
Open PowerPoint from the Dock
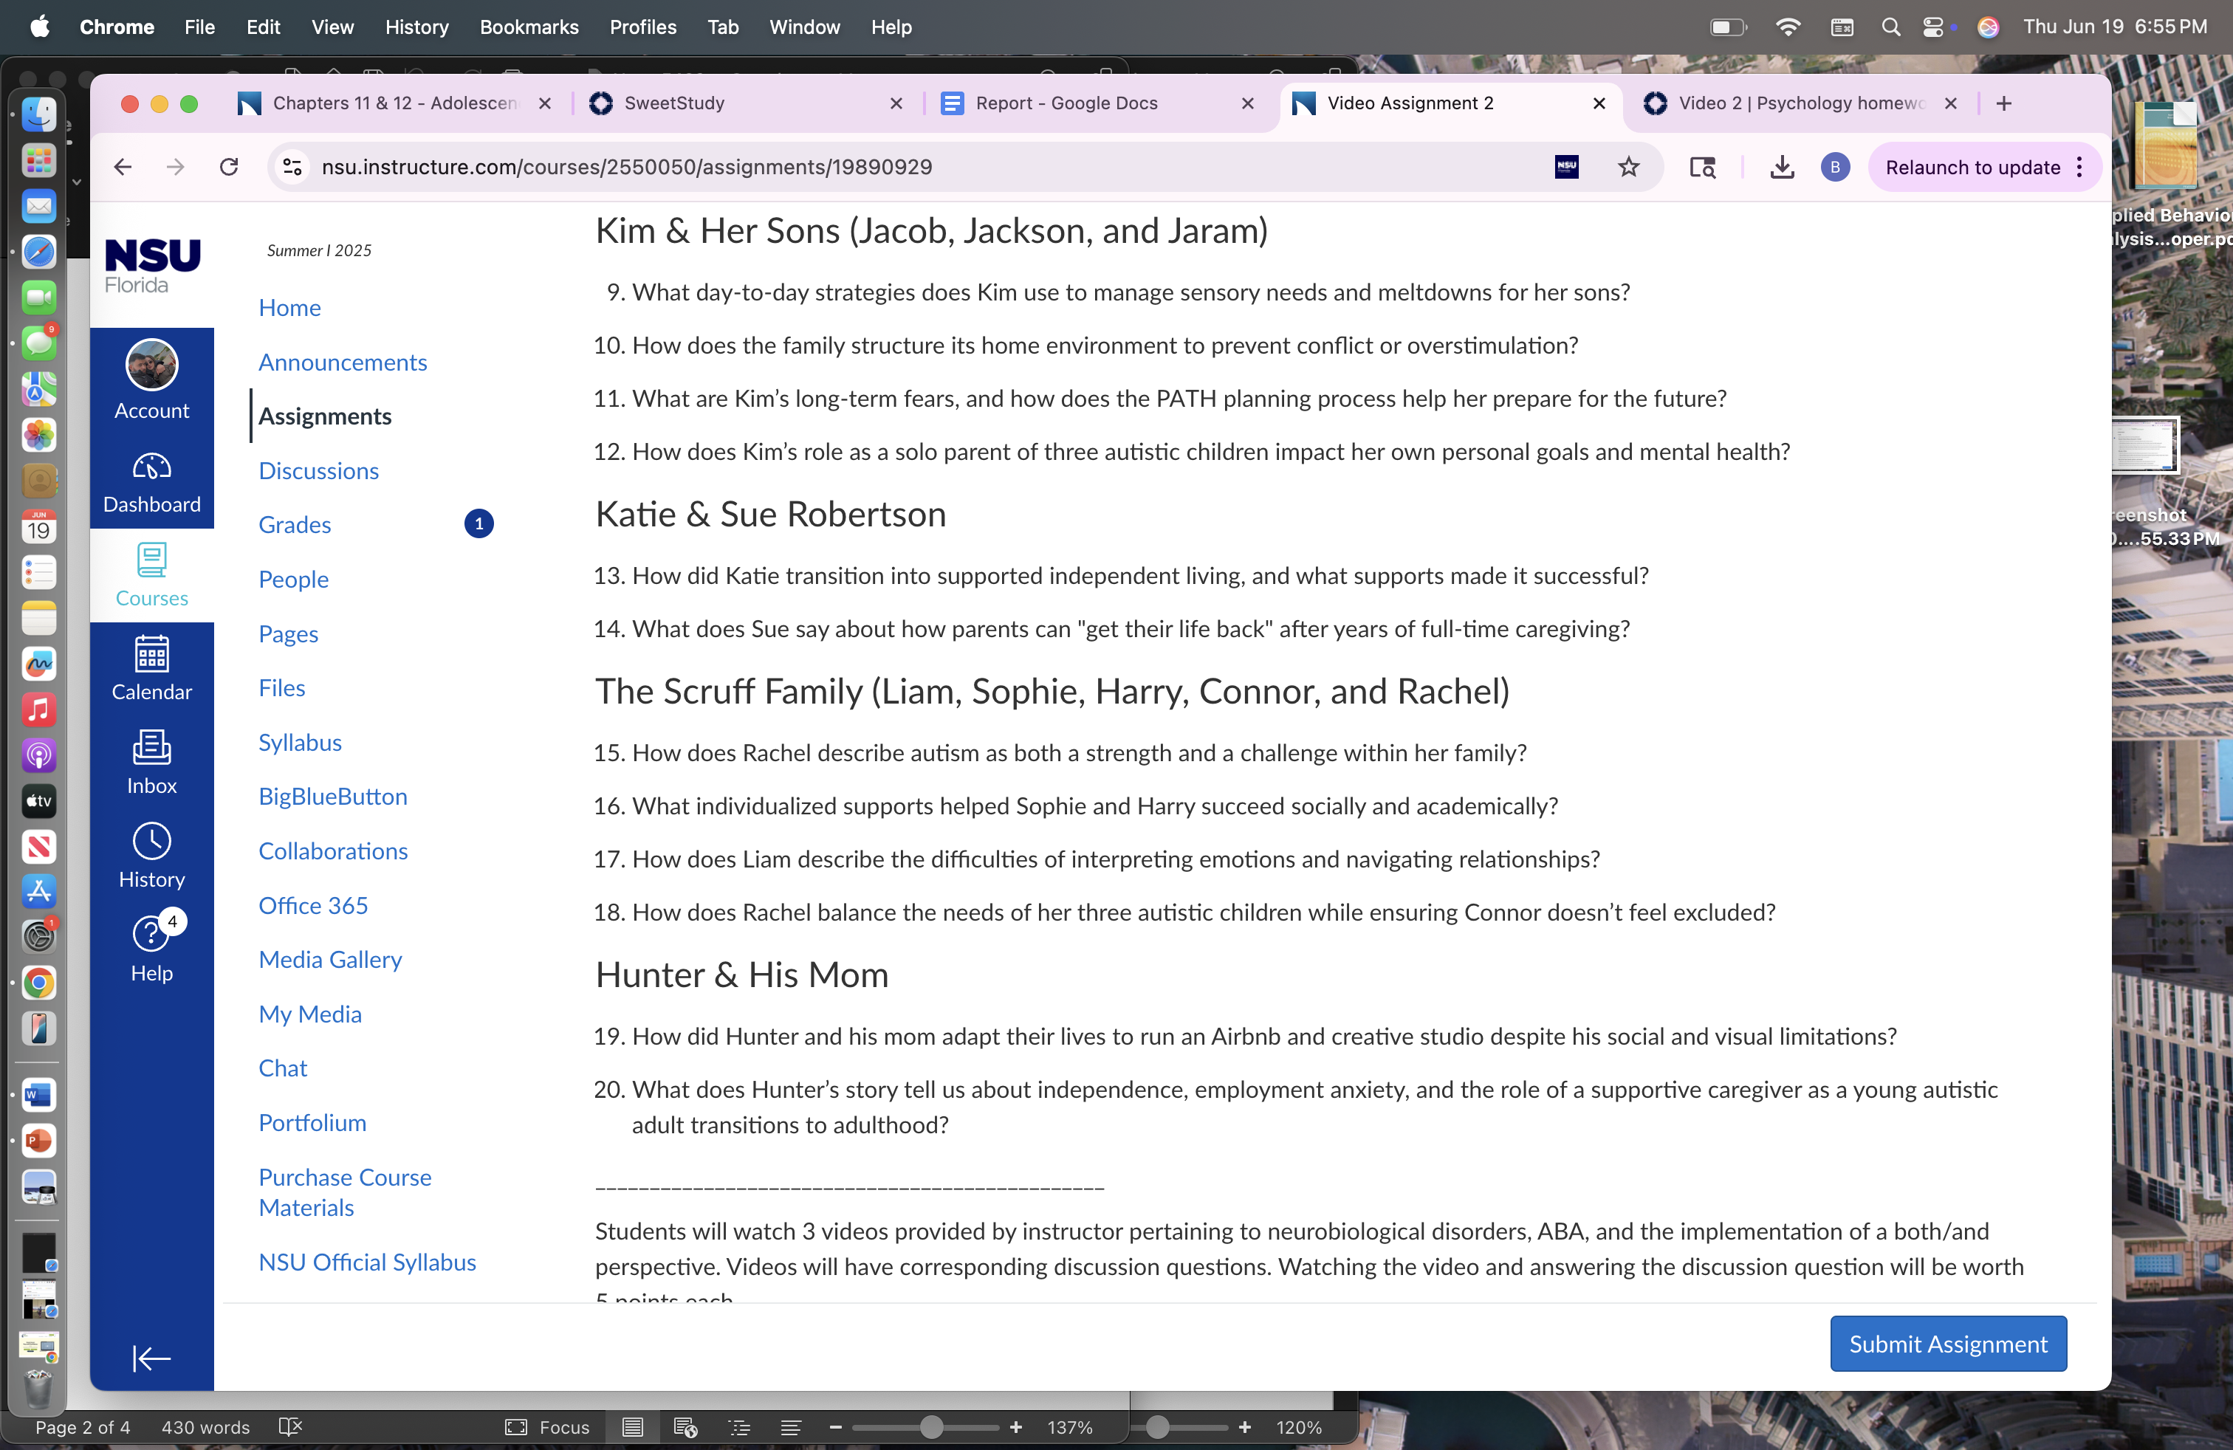click(38, 1141)
